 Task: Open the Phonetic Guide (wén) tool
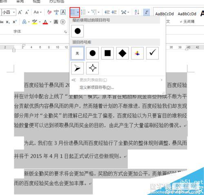coord(56,12)
